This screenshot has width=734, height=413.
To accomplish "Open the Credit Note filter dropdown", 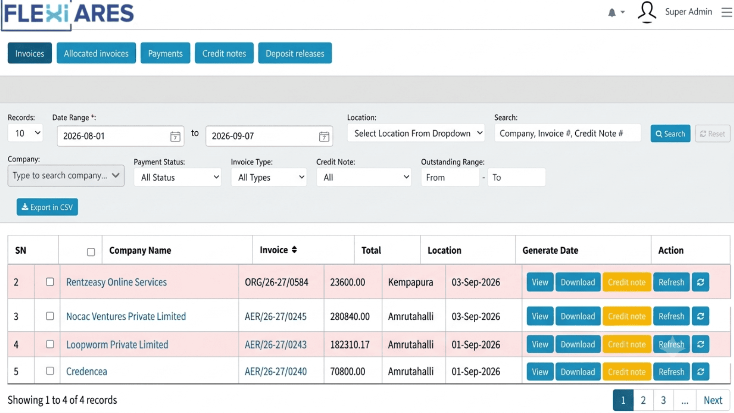I will click(364, 177).
